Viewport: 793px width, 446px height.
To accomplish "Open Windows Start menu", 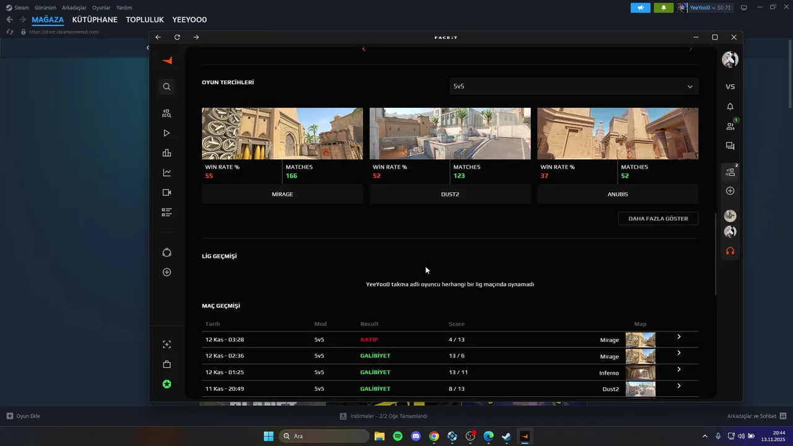I will pos(268,436).
